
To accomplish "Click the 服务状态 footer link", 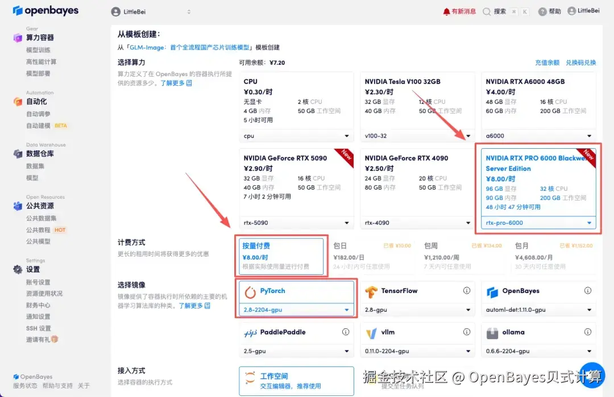I will [x=25, y=386].
